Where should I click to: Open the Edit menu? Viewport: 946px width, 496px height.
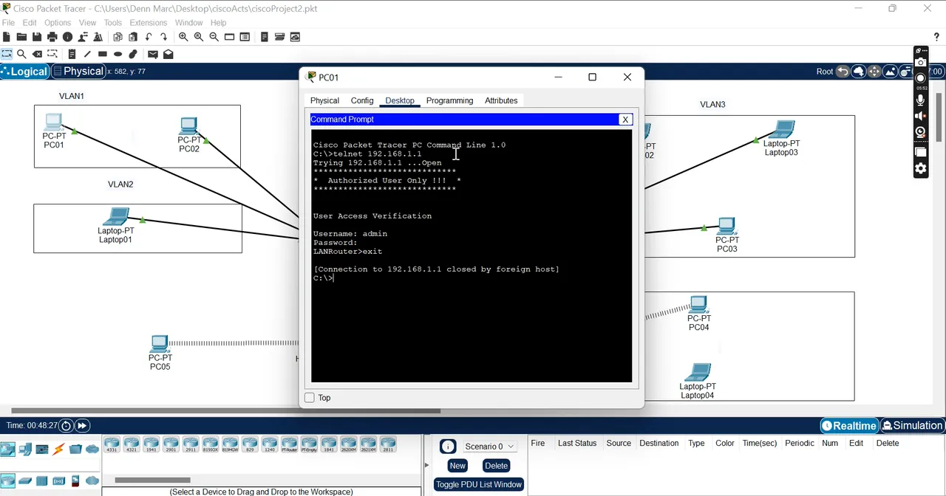[x=30, y=23]
